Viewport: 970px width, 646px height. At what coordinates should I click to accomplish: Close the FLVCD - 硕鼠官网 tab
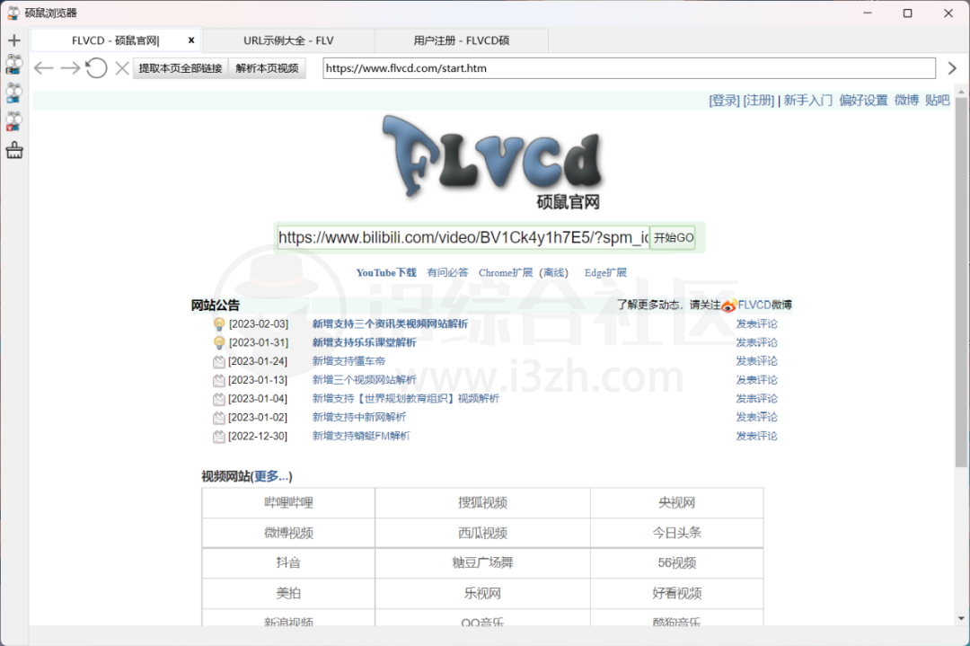click(191, 40)
